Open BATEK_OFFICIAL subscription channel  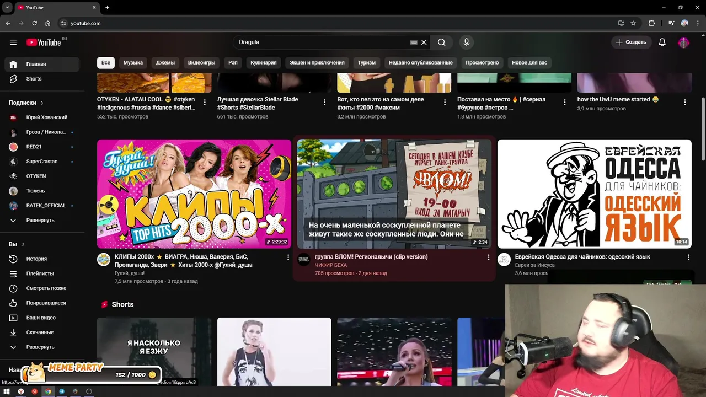point(42,206)
